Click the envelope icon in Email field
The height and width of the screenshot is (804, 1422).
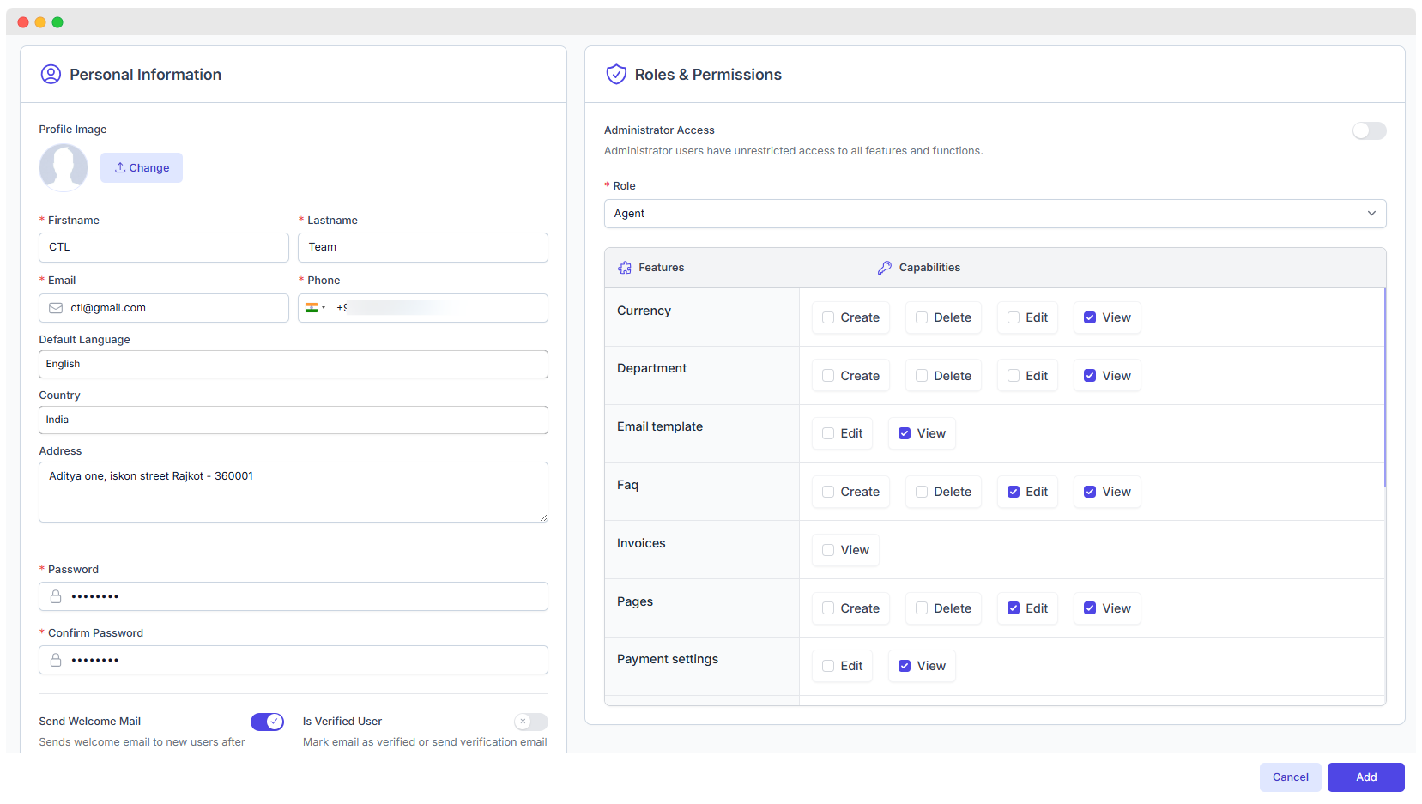[x=56, y=308]
